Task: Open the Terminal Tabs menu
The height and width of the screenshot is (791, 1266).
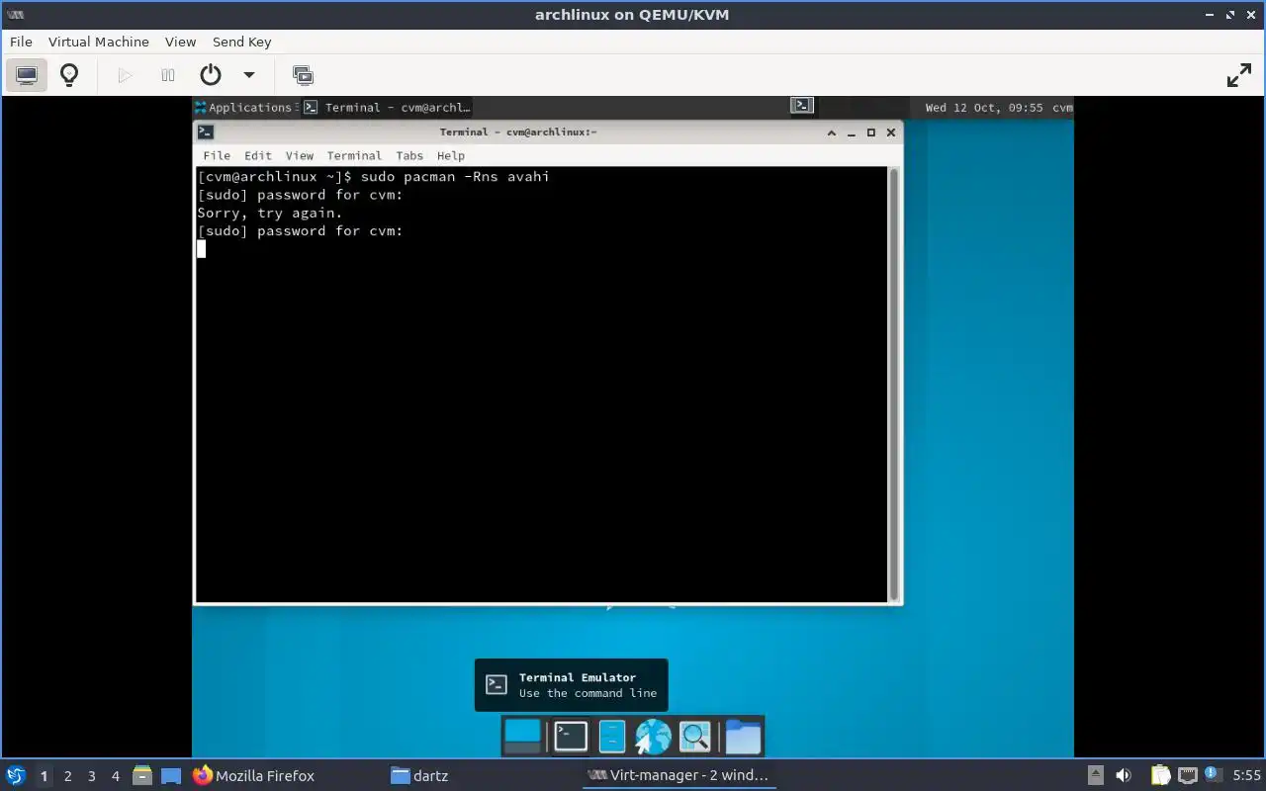Action: [x=409, y=155]
